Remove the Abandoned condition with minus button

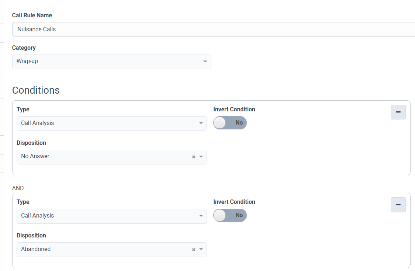tap(398, 205)
